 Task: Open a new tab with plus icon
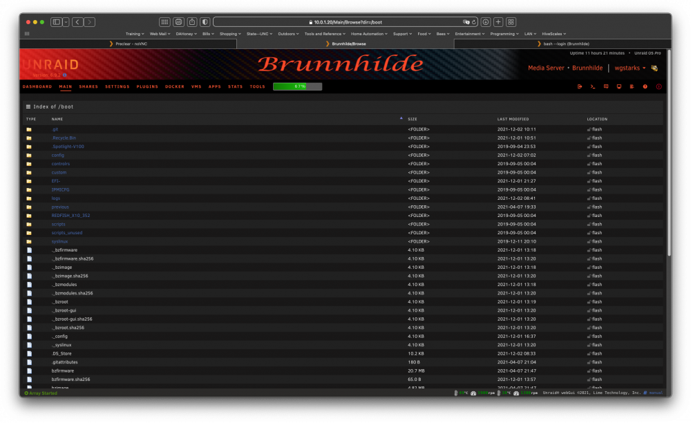498,22
